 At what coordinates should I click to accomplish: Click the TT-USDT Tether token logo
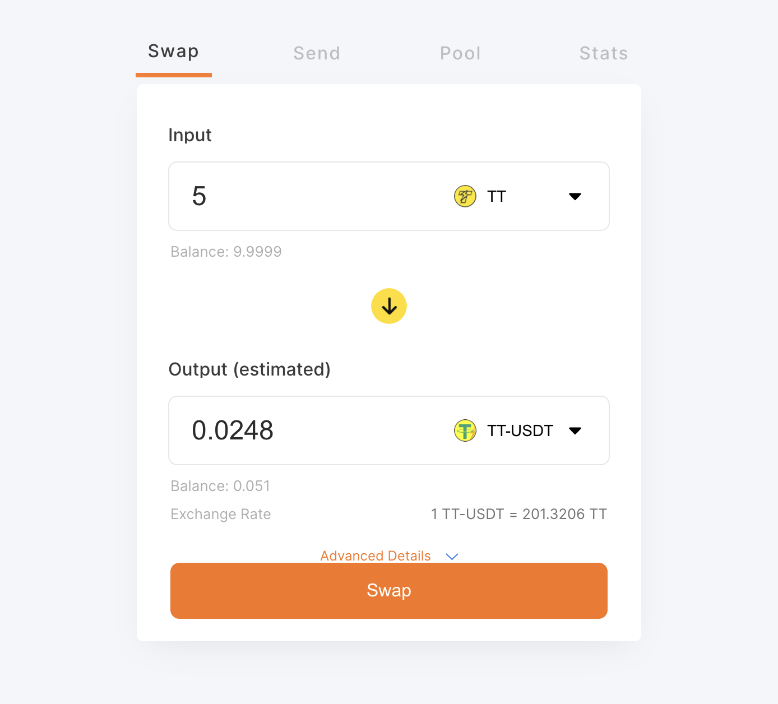click(x=465, y=430)
